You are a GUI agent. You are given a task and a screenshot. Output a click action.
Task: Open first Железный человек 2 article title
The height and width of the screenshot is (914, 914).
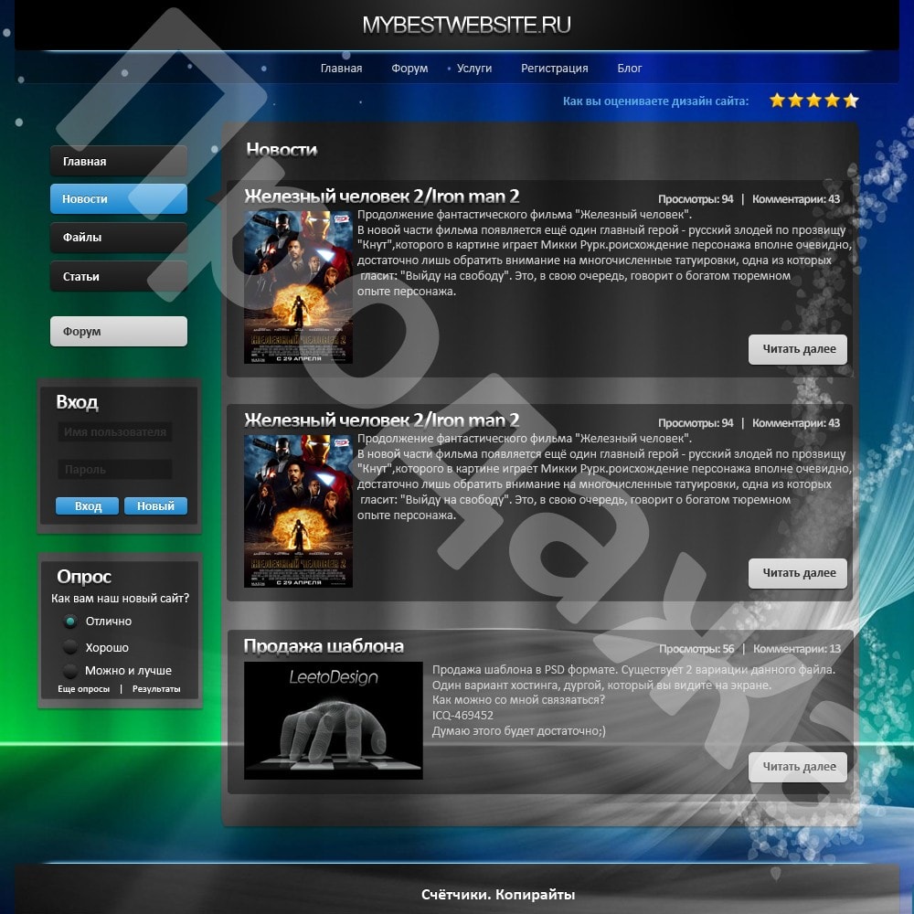tap(382, 197)
